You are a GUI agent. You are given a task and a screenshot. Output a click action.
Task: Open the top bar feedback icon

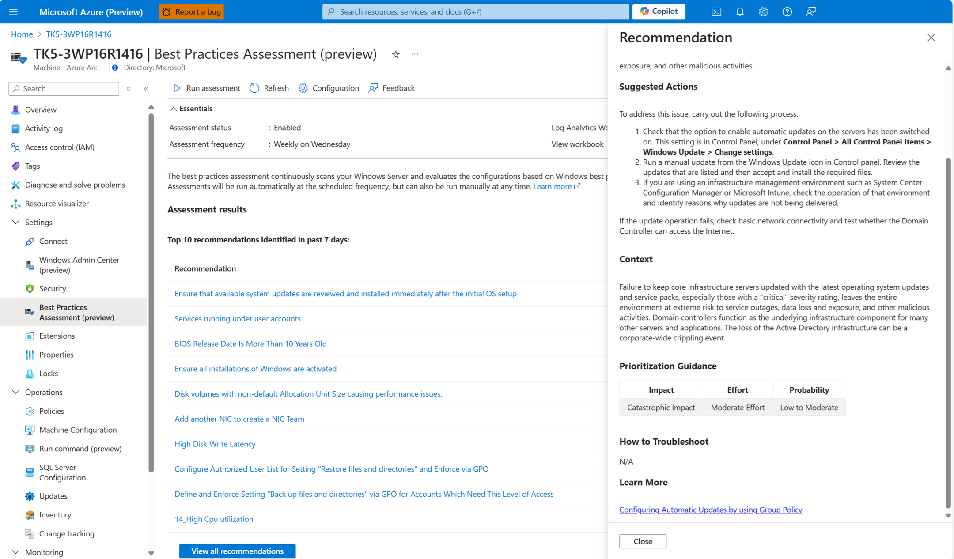coord(810,12)
